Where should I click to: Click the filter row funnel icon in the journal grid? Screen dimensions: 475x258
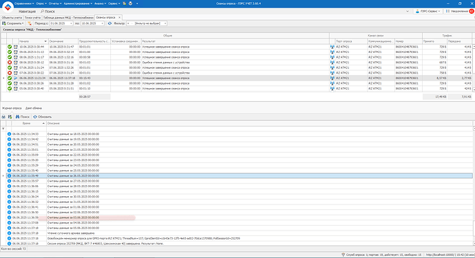[x=3, y=129]
